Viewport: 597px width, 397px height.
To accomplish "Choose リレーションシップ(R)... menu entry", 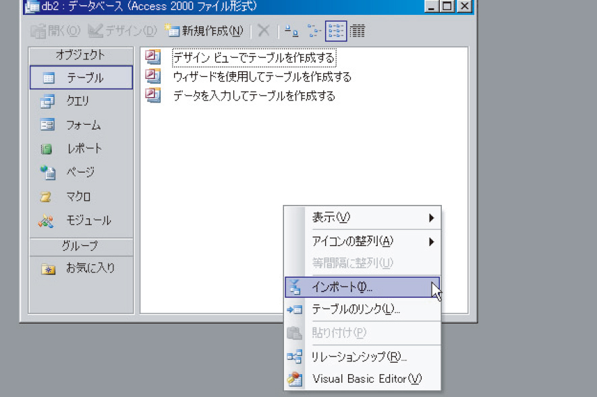I will [x=362, y=357].
